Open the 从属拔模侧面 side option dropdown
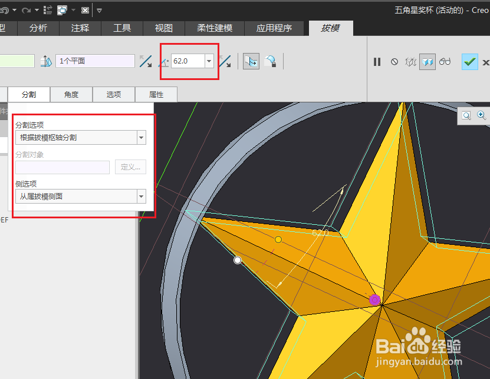Viewport: 490px width, 379px height. [81, 197]
